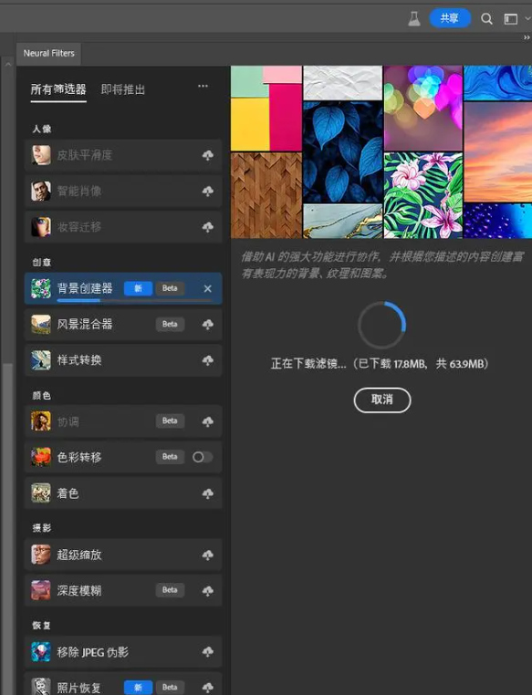Select the 照片恢复 filter name
Image resolution: width=532 pixels, height=695 pixels.
pyautogui.click(x=78, y=688)
